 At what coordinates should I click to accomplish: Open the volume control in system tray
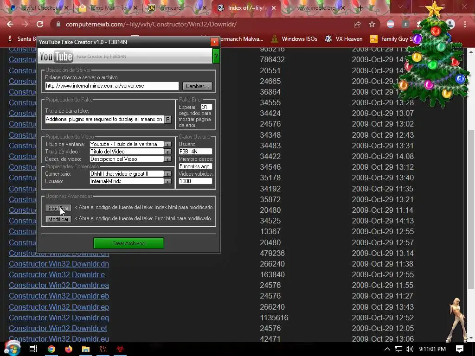coord(409,349)
